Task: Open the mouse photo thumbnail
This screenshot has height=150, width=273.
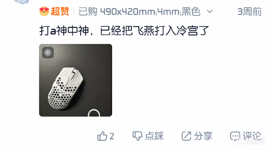Action: point(76,80)
